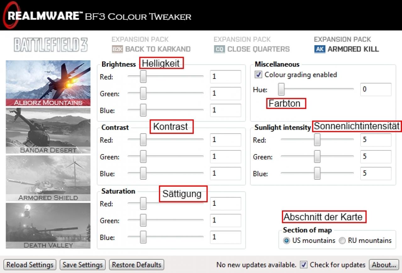
Task: Click the CQ expansion icon
Action: [219, 49]
